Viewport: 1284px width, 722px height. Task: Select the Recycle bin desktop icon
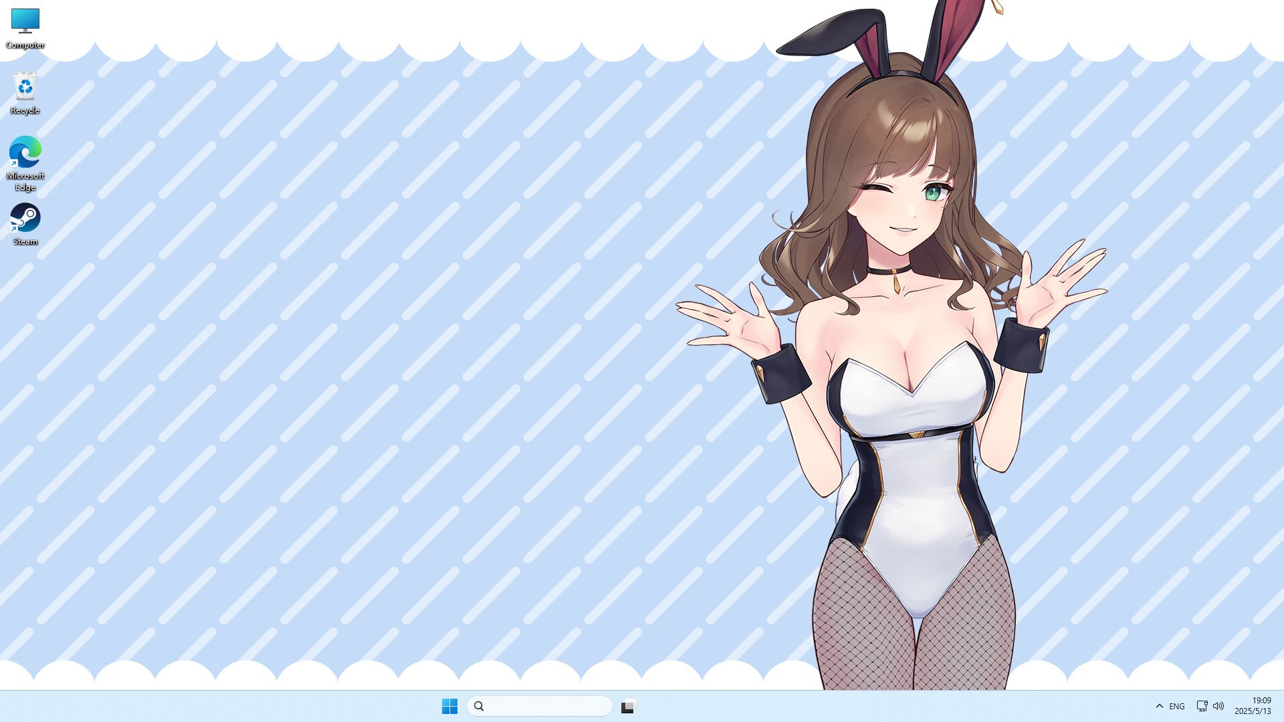coord(25,87)
